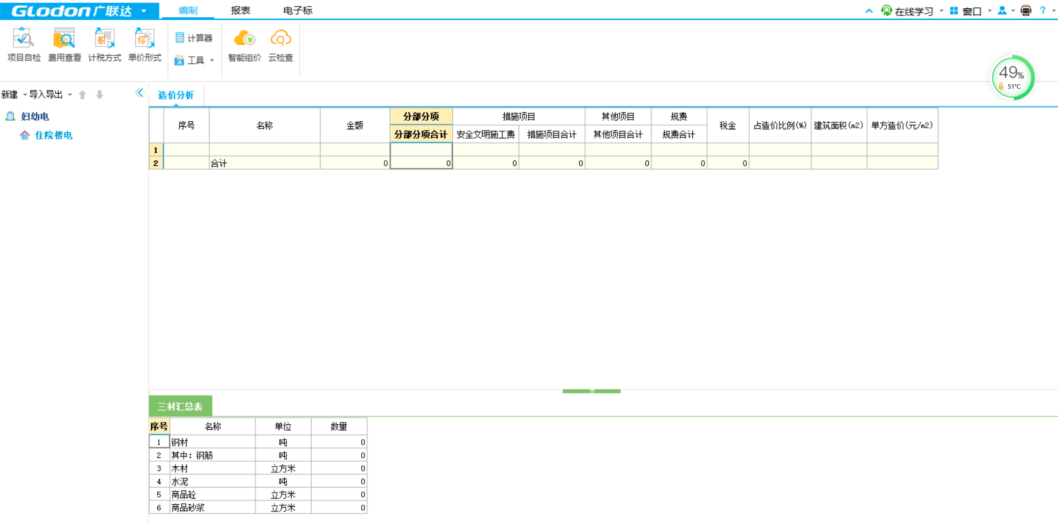Open the Glodon 广联达 logo menu dropdown

point(144,10)
